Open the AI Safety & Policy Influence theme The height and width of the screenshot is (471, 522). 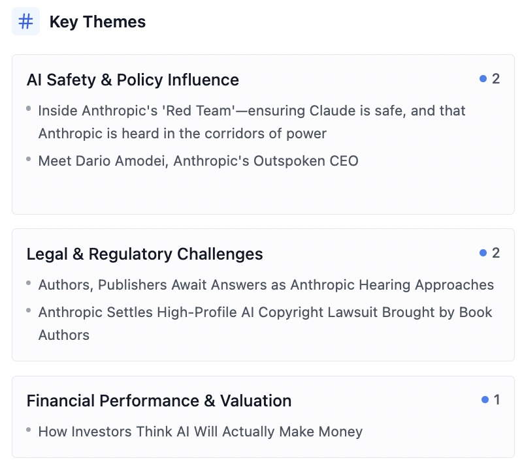point(133,80)
